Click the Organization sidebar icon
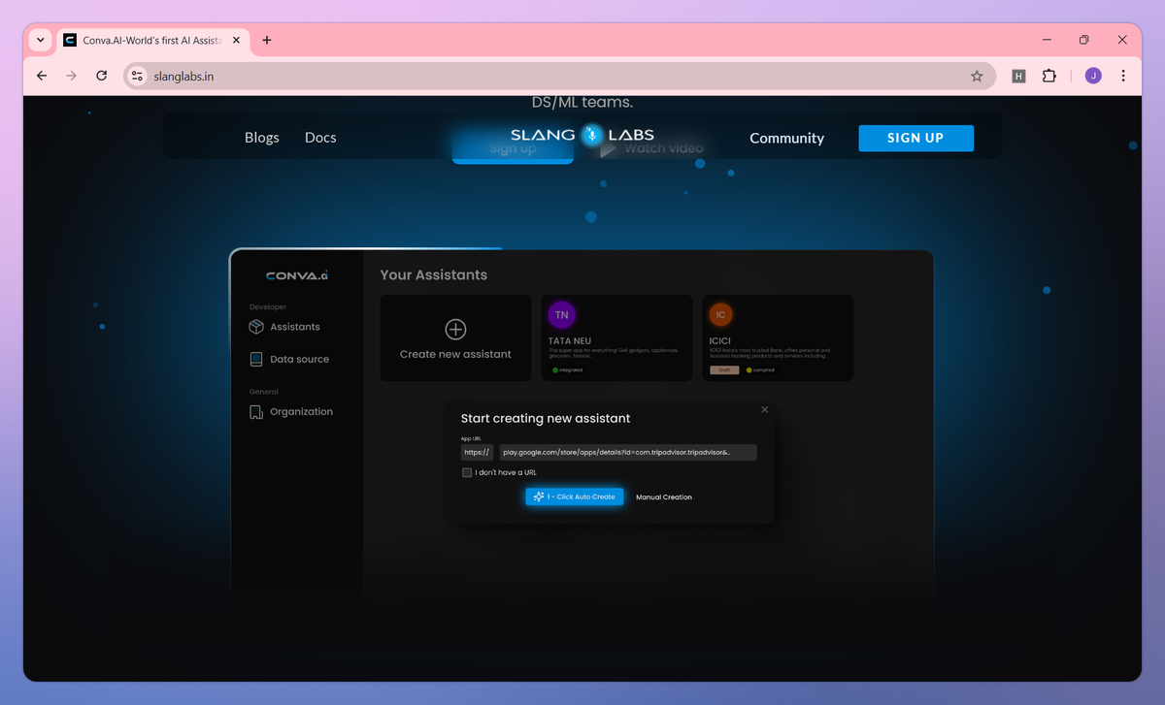This screenshot has width=1165, height=705. click(256, 412)
